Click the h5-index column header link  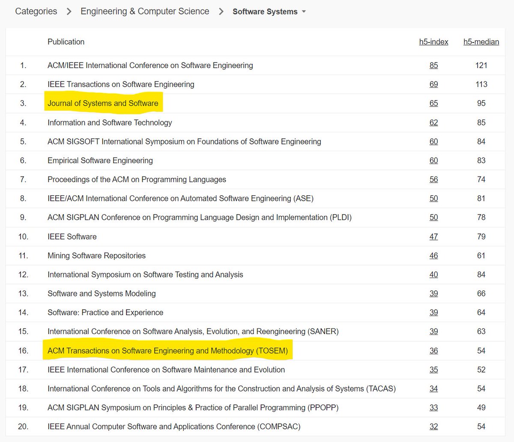click(433, 42)
